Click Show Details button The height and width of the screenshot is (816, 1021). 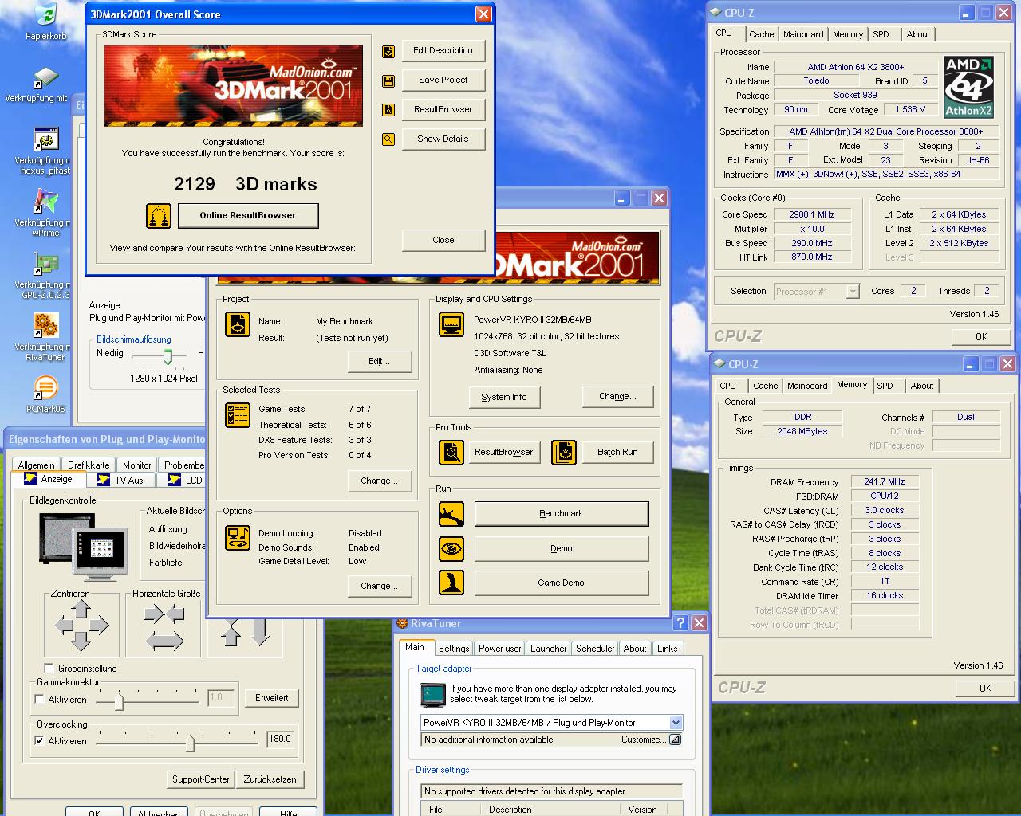(443, 139)
